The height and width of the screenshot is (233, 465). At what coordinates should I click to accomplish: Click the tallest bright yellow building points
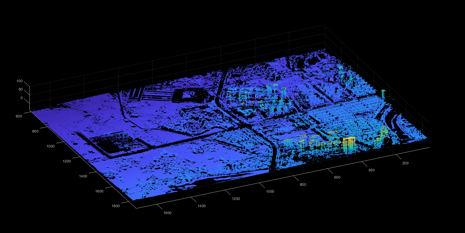point(349,143)
